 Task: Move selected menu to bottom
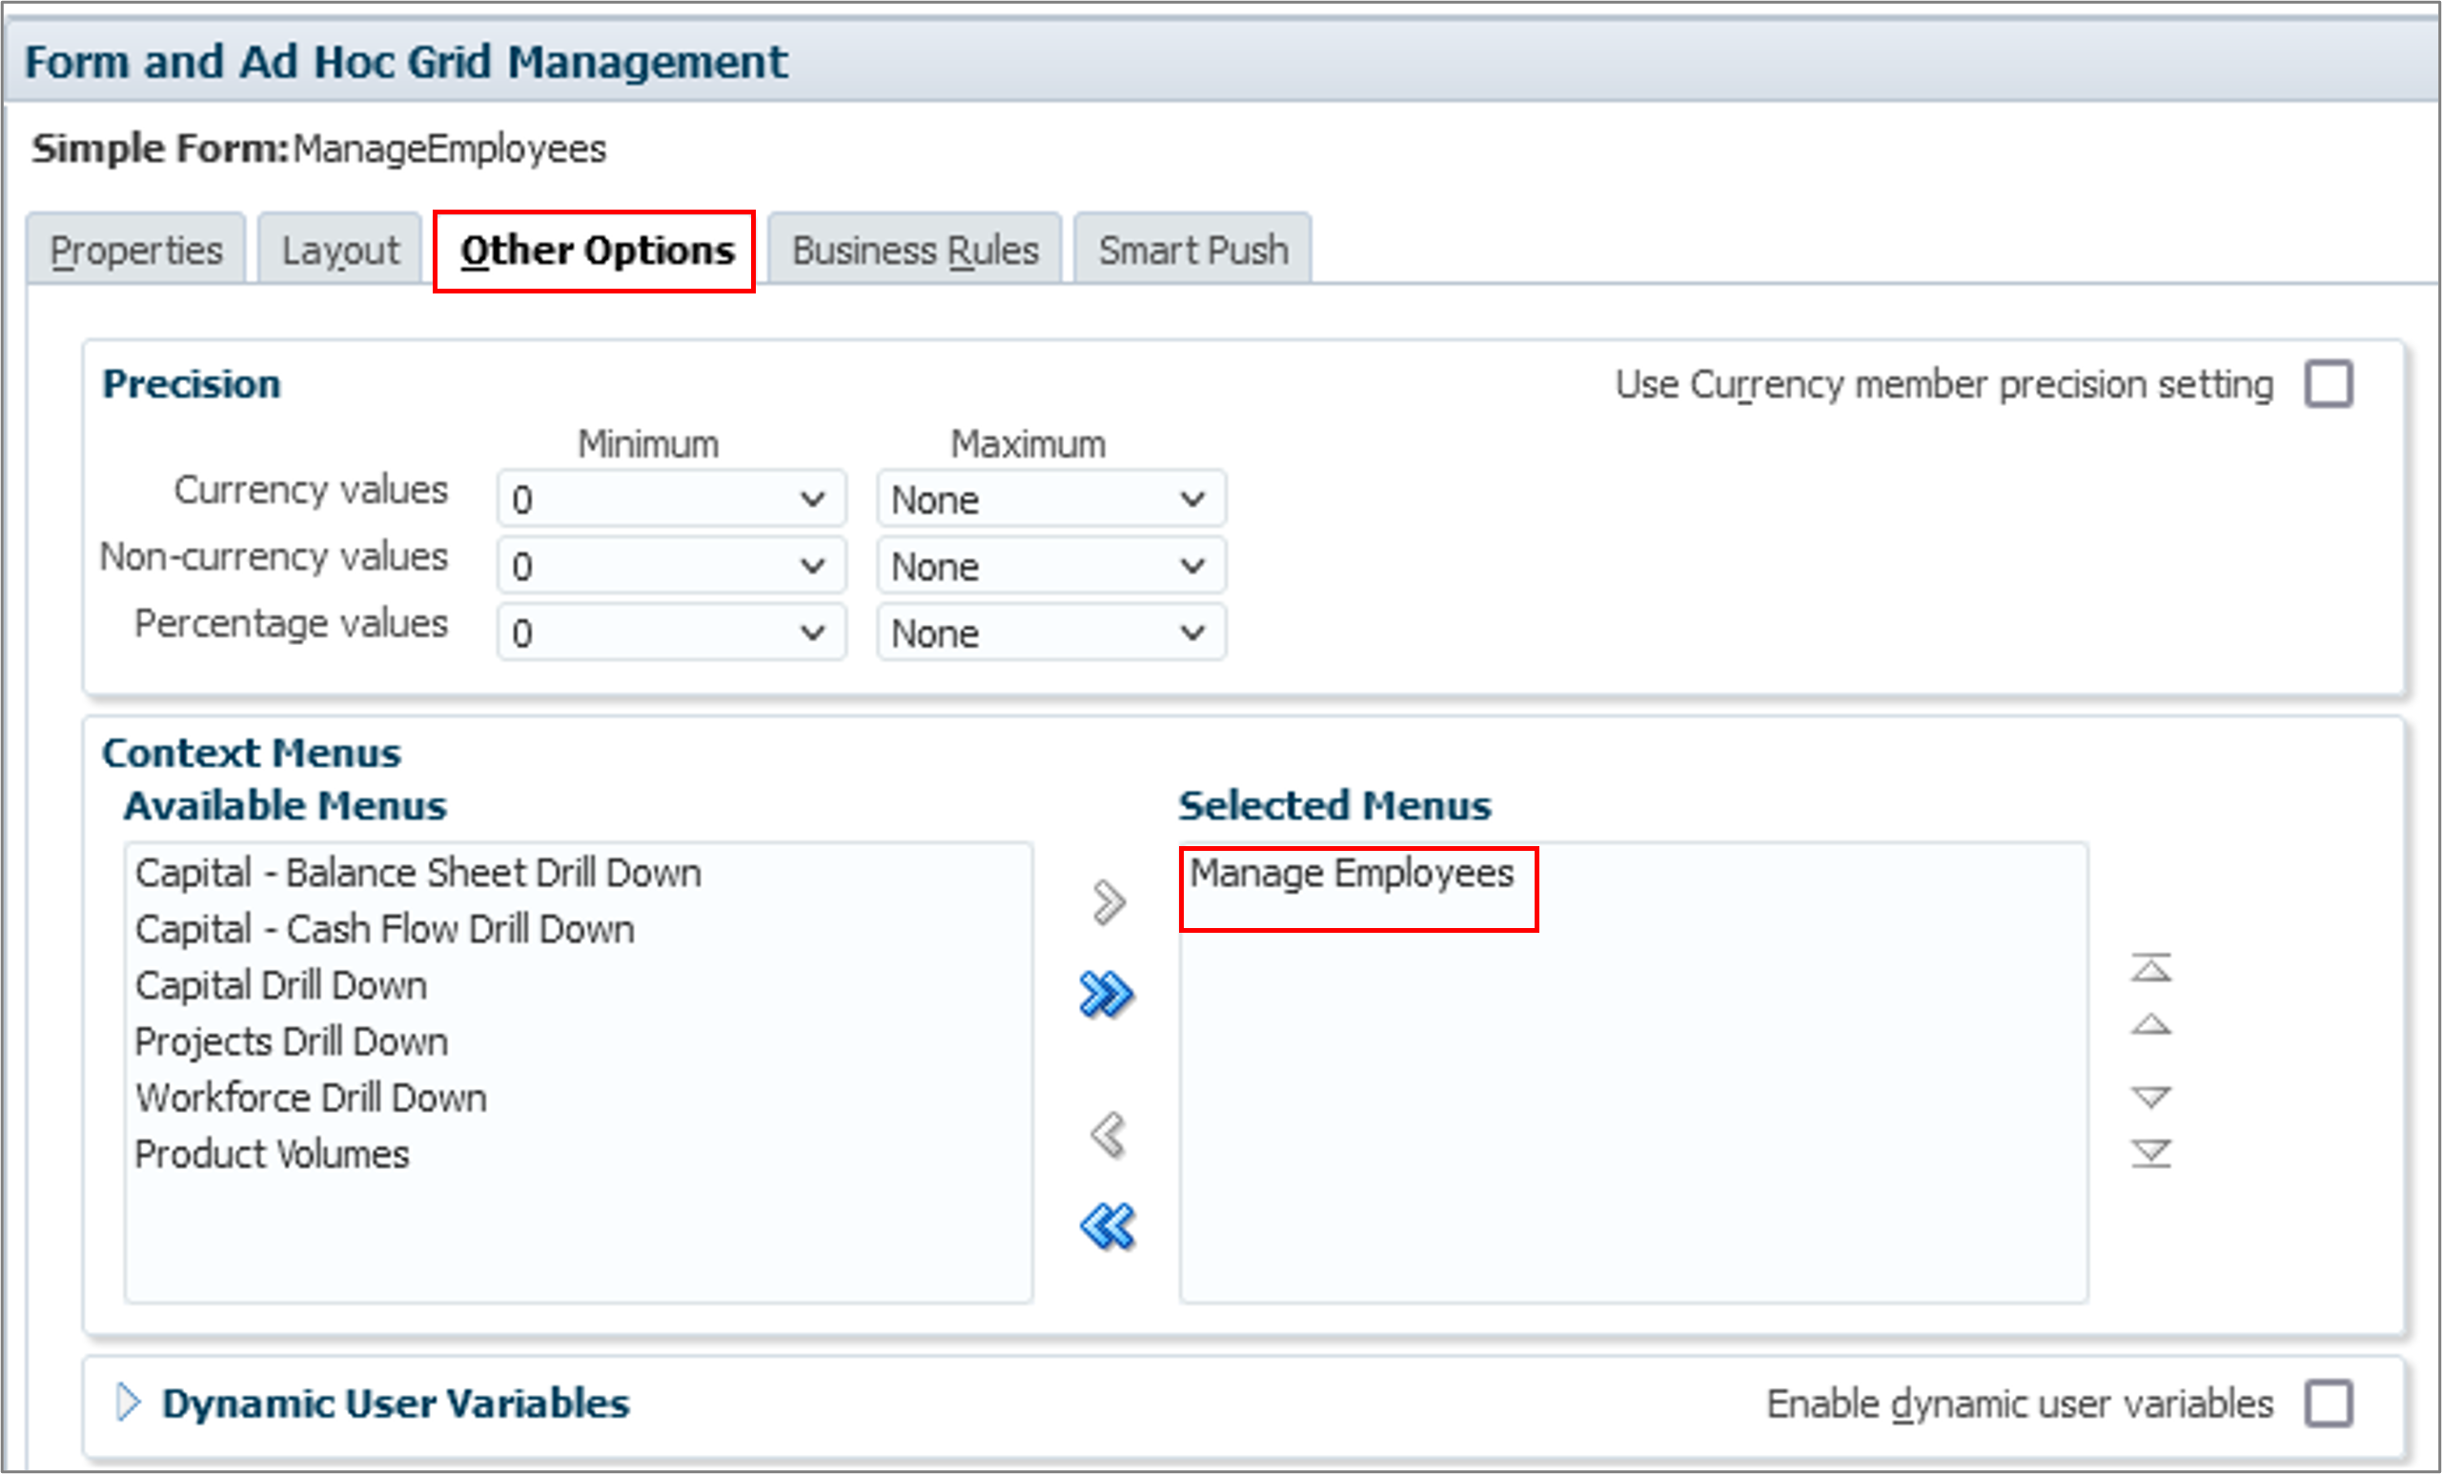pyautogui.click(x=2150, y=1153)
